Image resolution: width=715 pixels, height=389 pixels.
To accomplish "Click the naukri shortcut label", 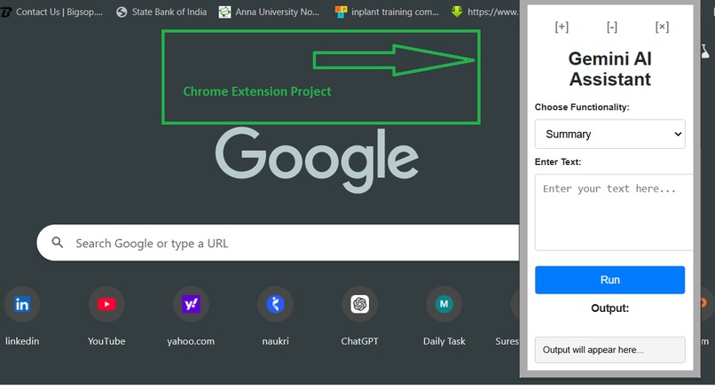I will pos(275,341).
